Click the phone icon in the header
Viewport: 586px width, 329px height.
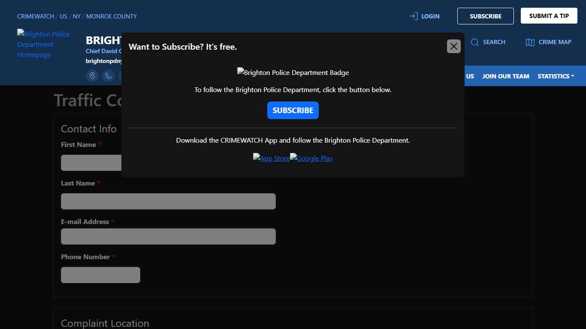point(109,76)
